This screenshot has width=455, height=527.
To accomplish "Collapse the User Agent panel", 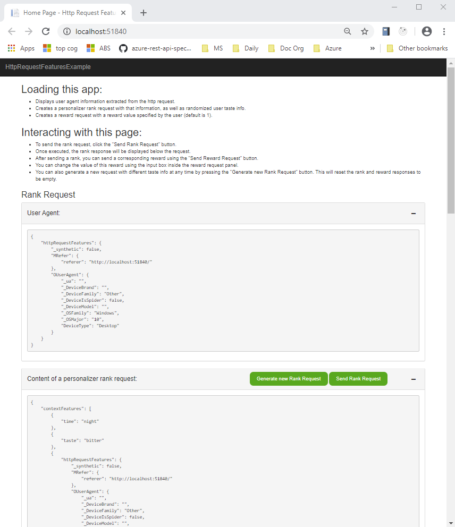I will coord(414,213).
